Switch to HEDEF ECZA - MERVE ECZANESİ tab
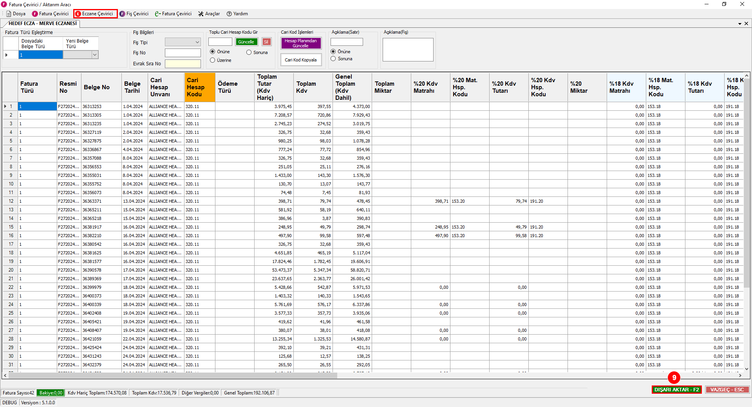 pyautogui.click(x=42, y=23)
